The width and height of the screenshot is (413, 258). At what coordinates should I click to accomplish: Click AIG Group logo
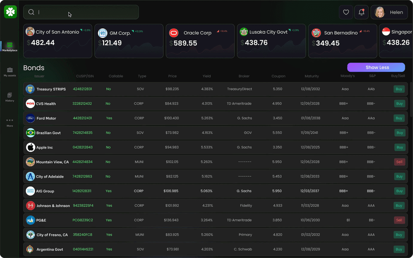pyautogui.click(x=30, y=191)
